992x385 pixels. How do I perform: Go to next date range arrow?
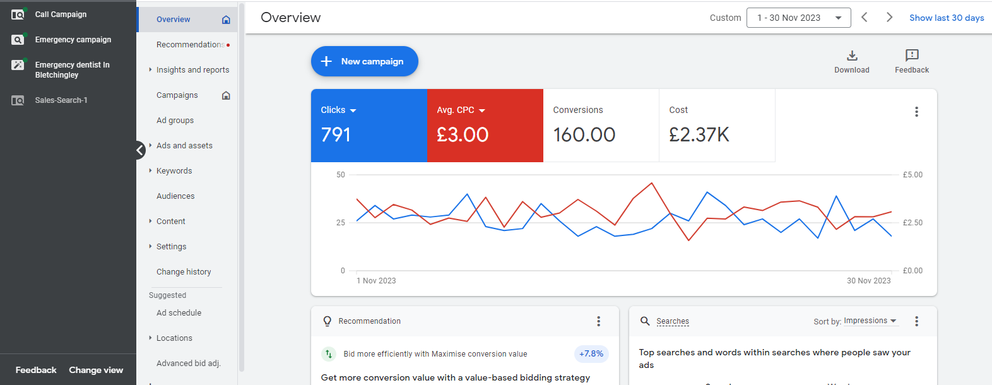point(889,18)
